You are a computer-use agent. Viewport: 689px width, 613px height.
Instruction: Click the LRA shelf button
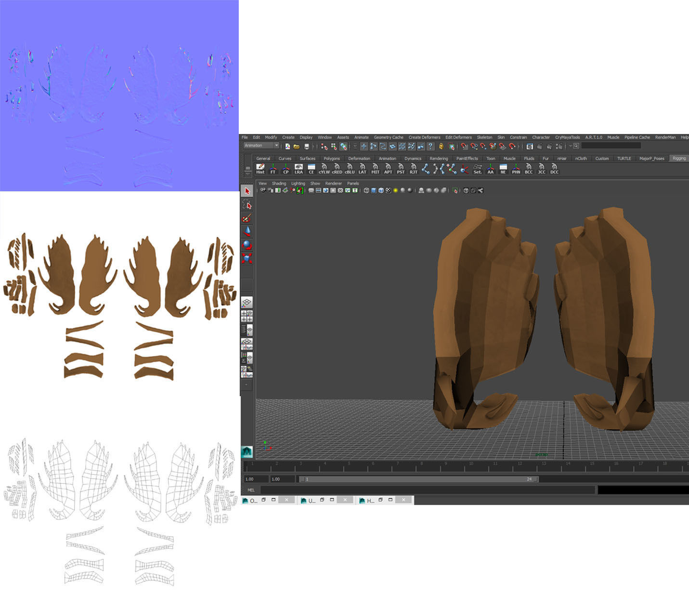299,169
